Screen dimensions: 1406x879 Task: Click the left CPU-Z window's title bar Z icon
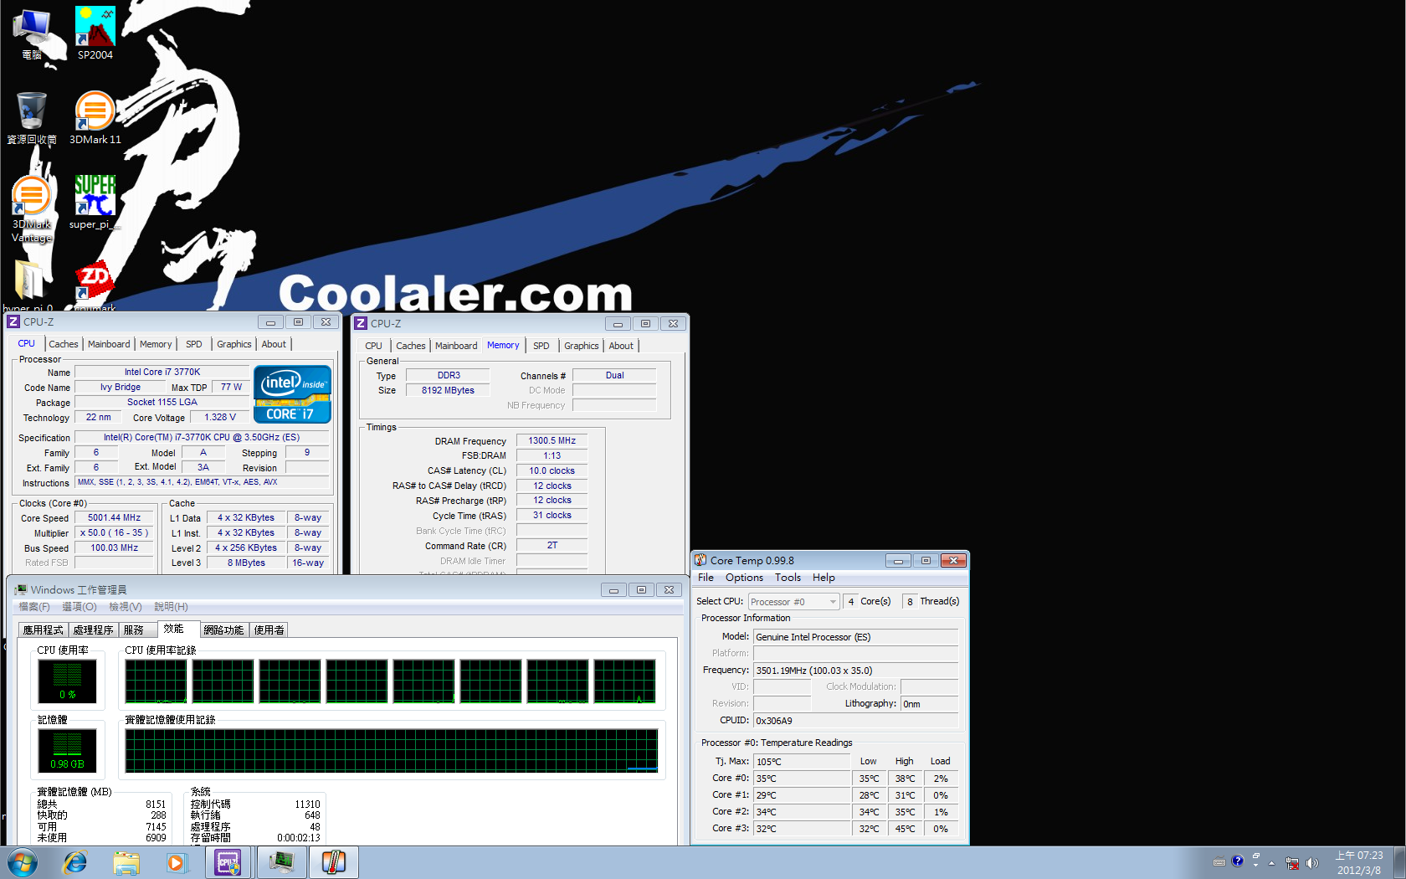coord(13,322)
